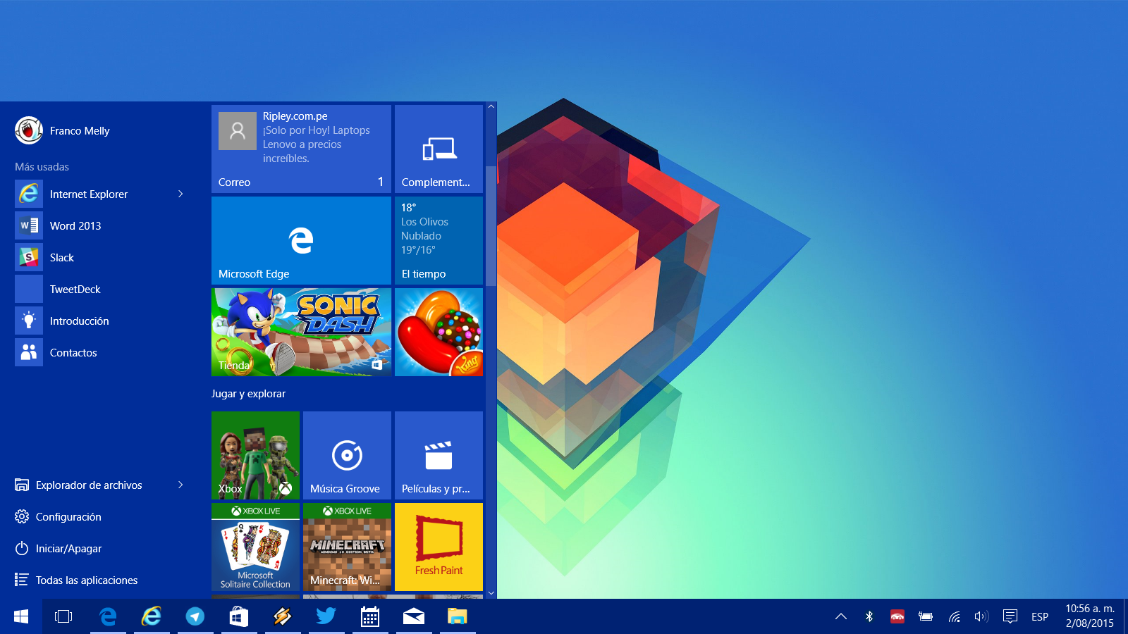Open the Store from the taskbar
Image resolution: width=1128 pixels, height=634 pixels.
point(239,616)
